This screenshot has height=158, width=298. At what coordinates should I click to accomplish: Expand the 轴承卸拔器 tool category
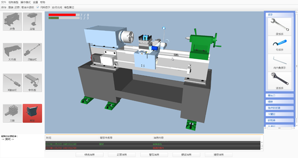tap(280, 108)
